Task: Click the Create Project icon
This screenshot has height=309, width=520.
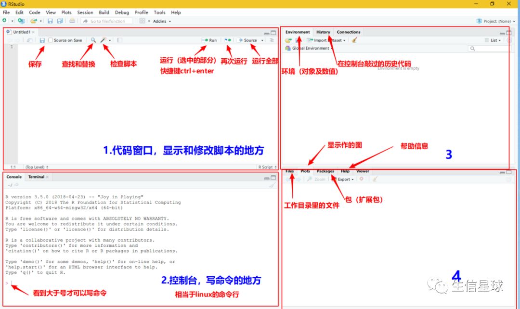Action: click(21, 21)
